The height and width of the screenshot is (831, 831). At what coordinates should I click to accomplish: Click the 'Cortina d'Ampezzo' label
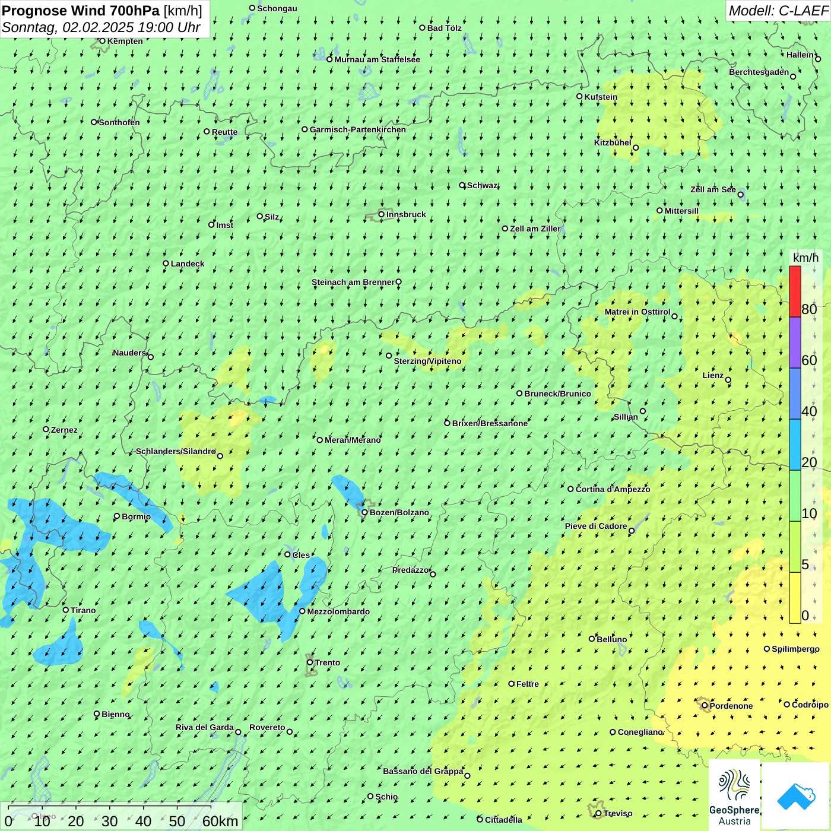pyautogui.click(x=613, y=489)
